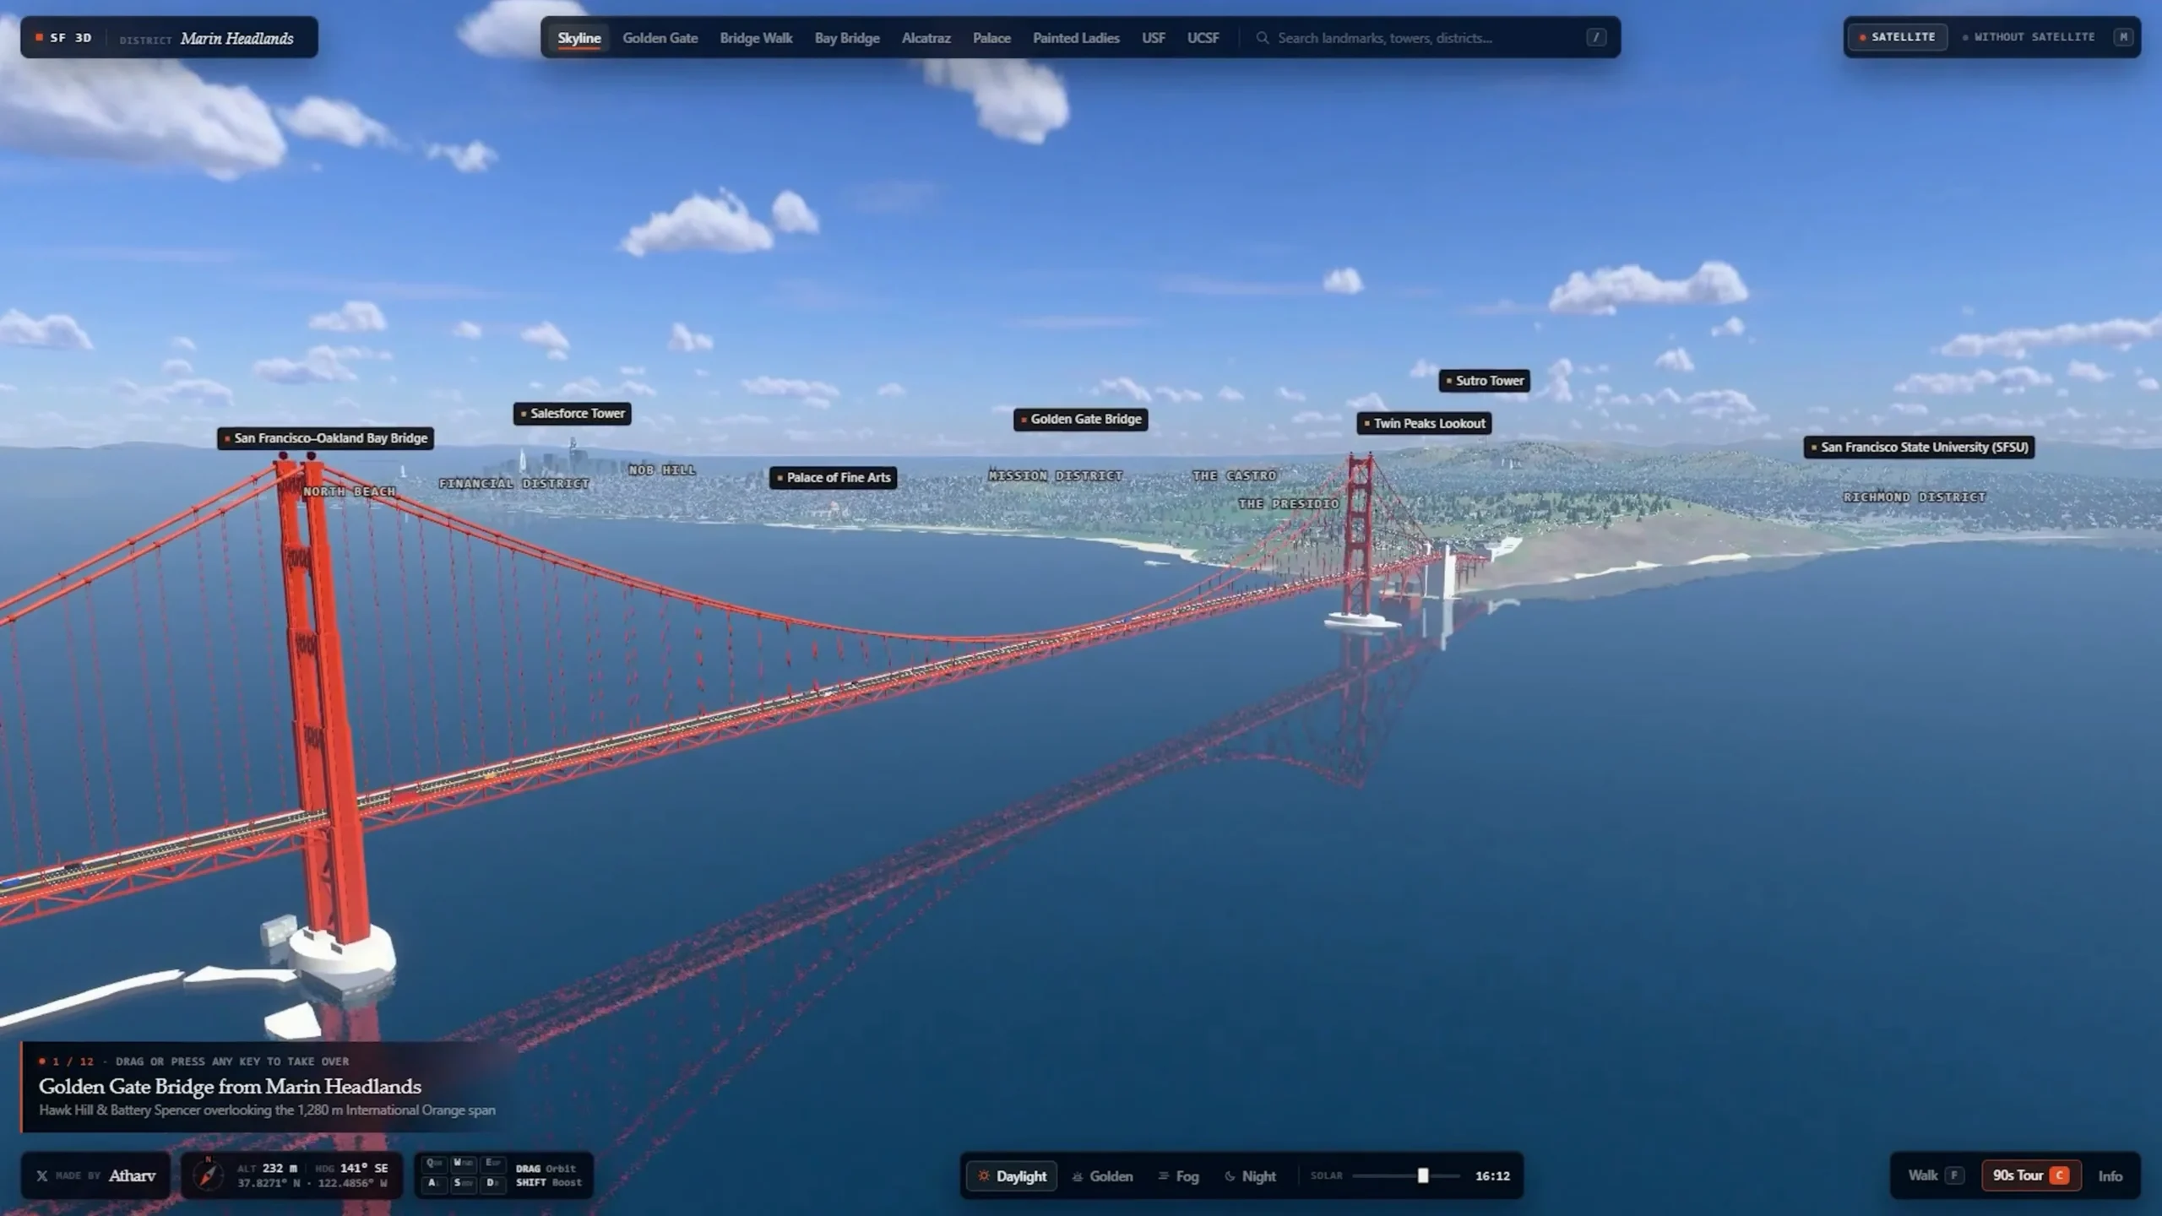Select the Bay Bridge viewpoint tab

pyautogui.click(x=847, y=38)
